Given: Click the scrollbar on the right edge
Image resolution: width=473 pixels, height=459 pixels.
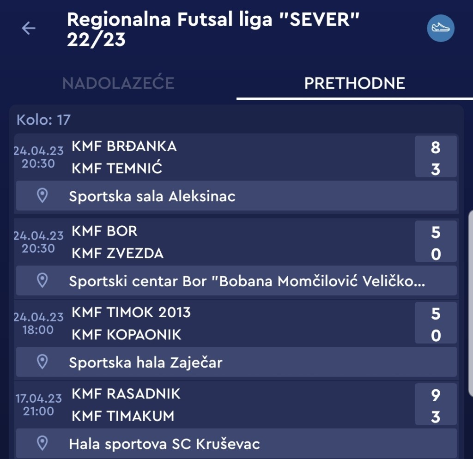Looking at the screenshot, I should coord(470,300).
